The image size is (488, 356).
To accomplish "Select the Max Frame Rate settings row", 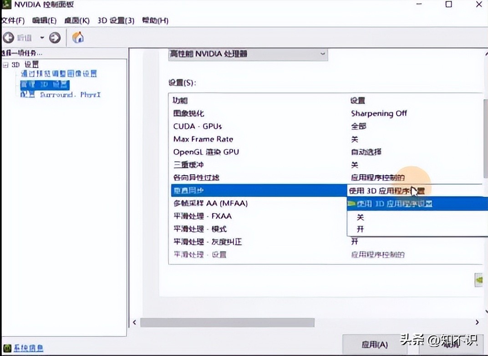I will [x=203, y=139].
